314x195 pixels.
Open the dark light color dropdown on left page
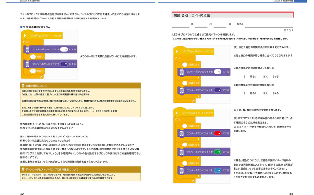click(x=64, y=63)
